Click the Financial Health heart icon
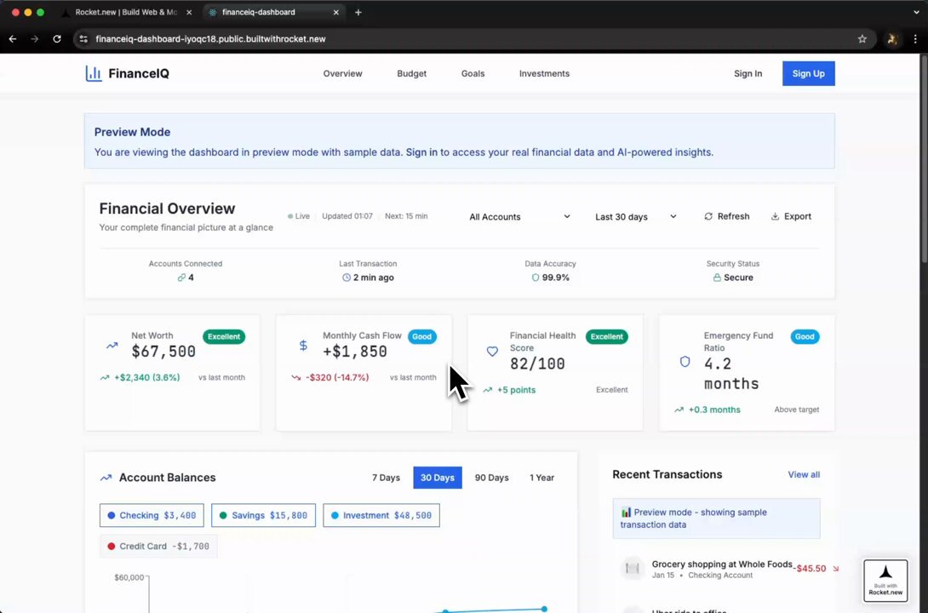Image resolution: width=928 pixels, height=613 pixels. coord(492,352)
